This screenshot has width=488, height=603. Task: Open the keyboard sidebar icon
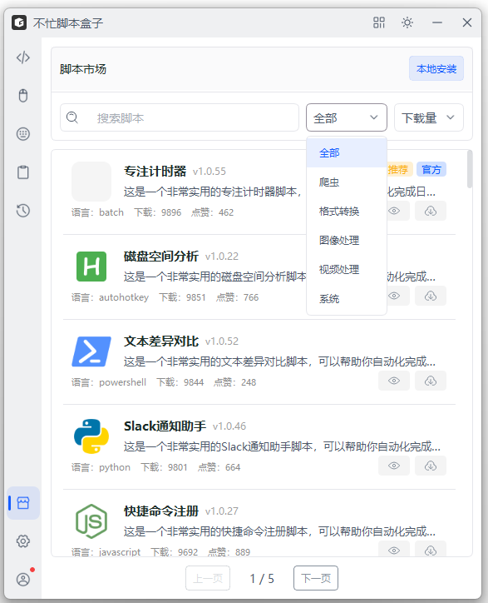(x=23, y=134)
